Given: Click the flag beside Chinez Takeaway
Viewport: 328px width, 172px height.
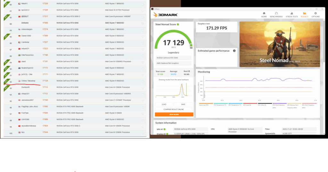Looking at the screenshot, I should [19, 81].
